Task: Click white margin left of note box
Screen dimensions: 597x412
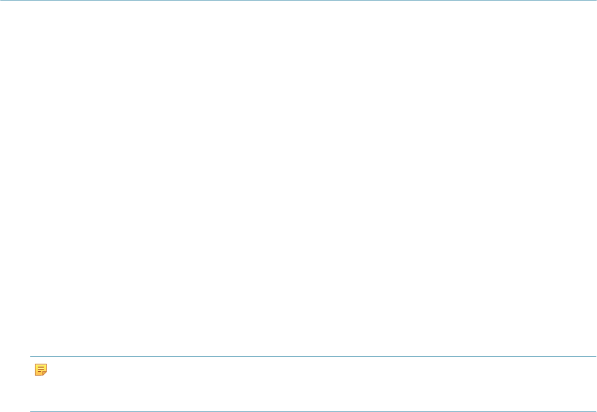Action: [x=15, y=383]
